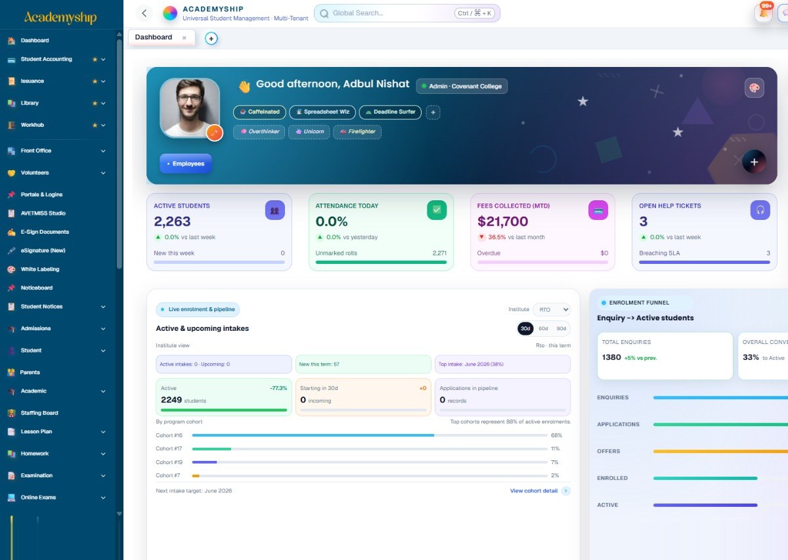Click the user profile photo

click(x=190, y=108)
